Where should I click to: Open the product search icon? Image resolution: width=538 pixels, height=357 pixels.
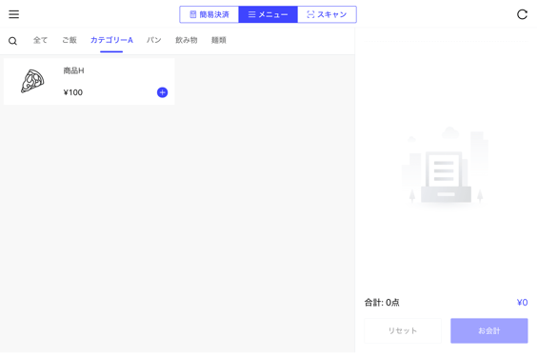(12, 41)
